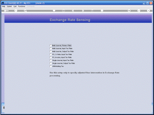Go back with the double left arrow icon
This screenshot has height=115, width=154.
coord(73,10)
